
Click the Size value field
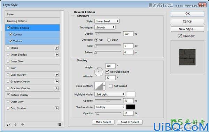pyautogui.click(x=128, y=46)
